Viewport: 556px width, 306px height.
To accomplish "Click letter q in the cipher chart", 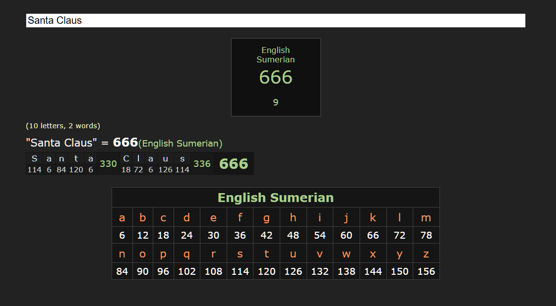I will tap(186, 254).
